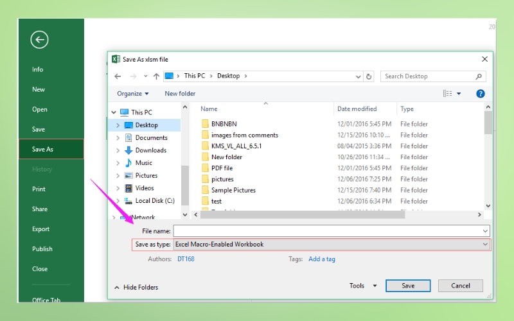Go up one folder level
This screenshot has height=321, width=514.
tap(156, 76)
